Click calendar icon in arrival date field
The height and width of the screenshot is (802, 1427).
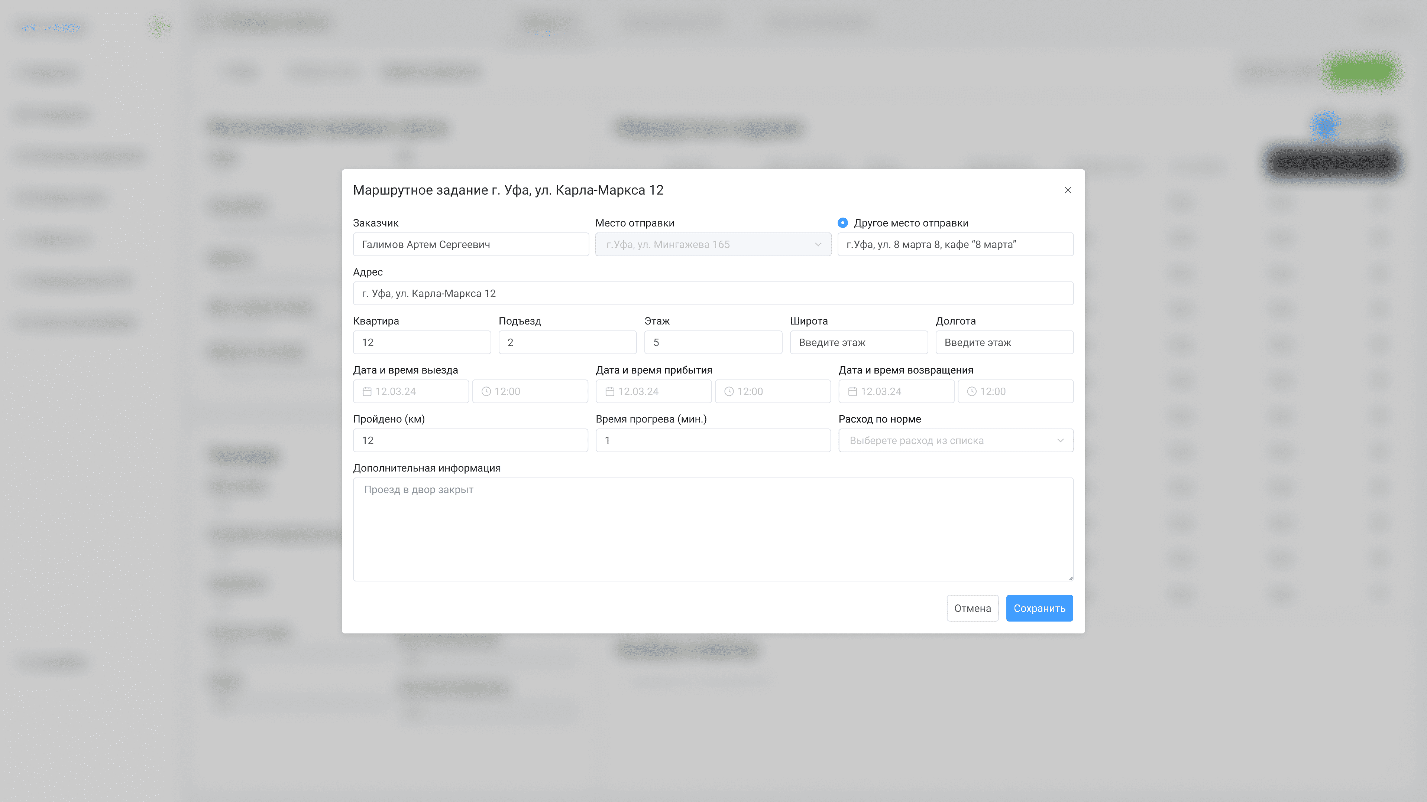coord(609,391)
